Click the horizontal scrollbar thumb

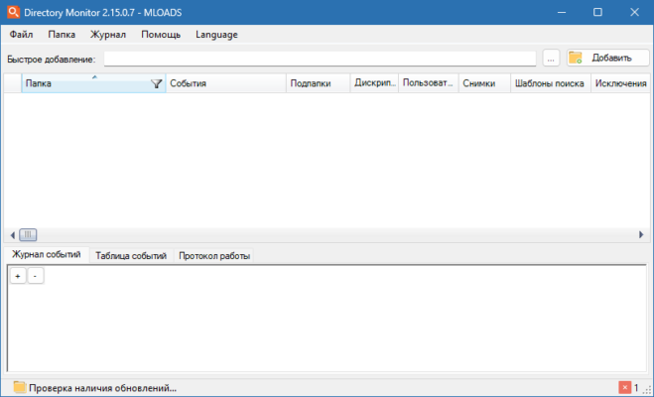pyautogui.click(x=28, y=235)
